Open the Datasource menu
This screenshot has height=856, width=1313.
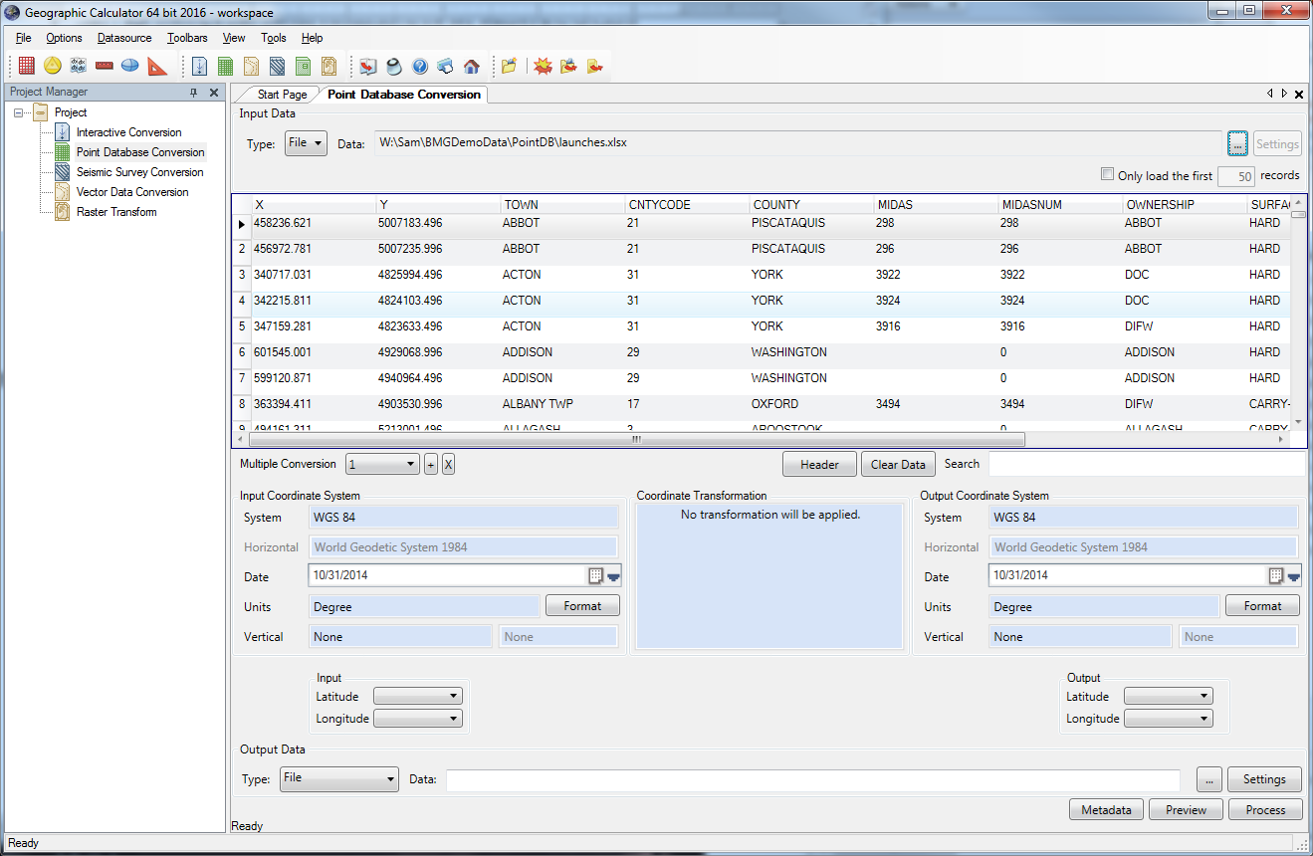pos(123,38)
